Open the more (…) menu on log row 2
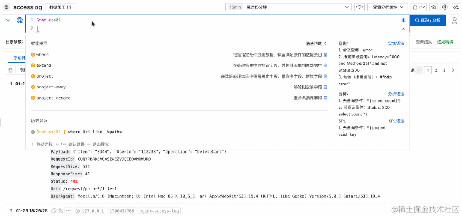Screen dimensions: 462x216 [69, 211]
